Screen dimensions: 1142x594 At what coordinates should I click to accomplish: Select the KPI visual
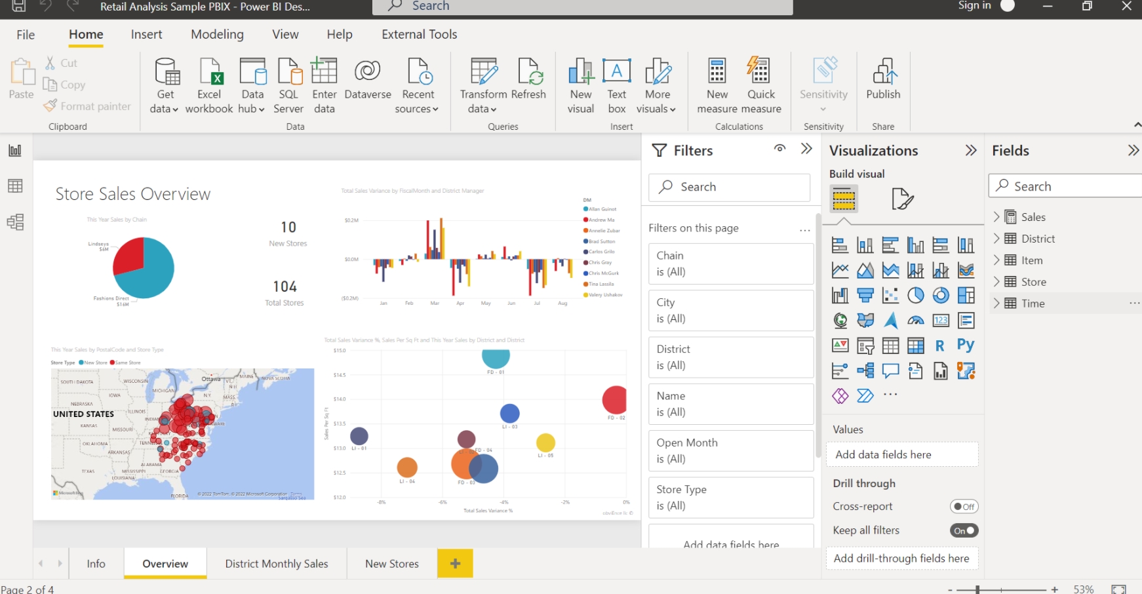tap(840, 346)
